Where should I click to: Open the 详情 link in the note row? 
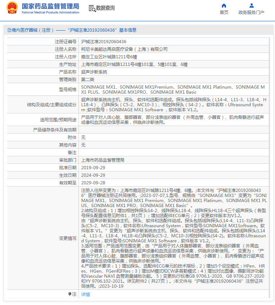pos(85,294)
